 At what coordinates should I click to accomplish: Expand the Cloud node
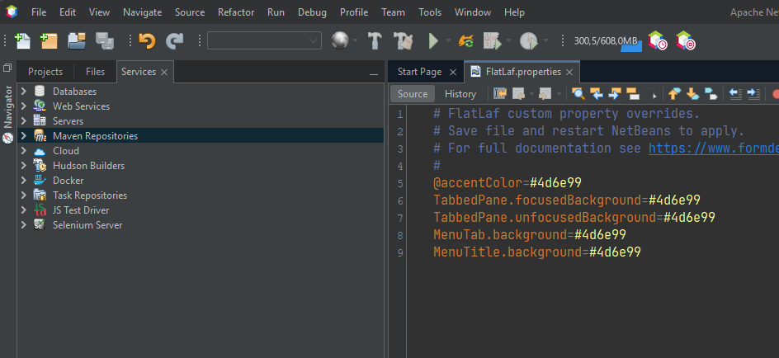23,151
